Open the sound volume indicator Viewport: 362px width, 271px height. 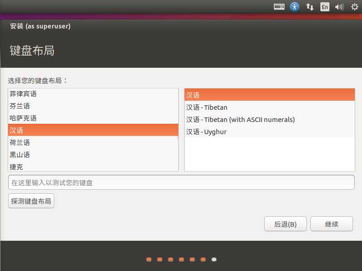pyautogui.click(x=339, y=7)
